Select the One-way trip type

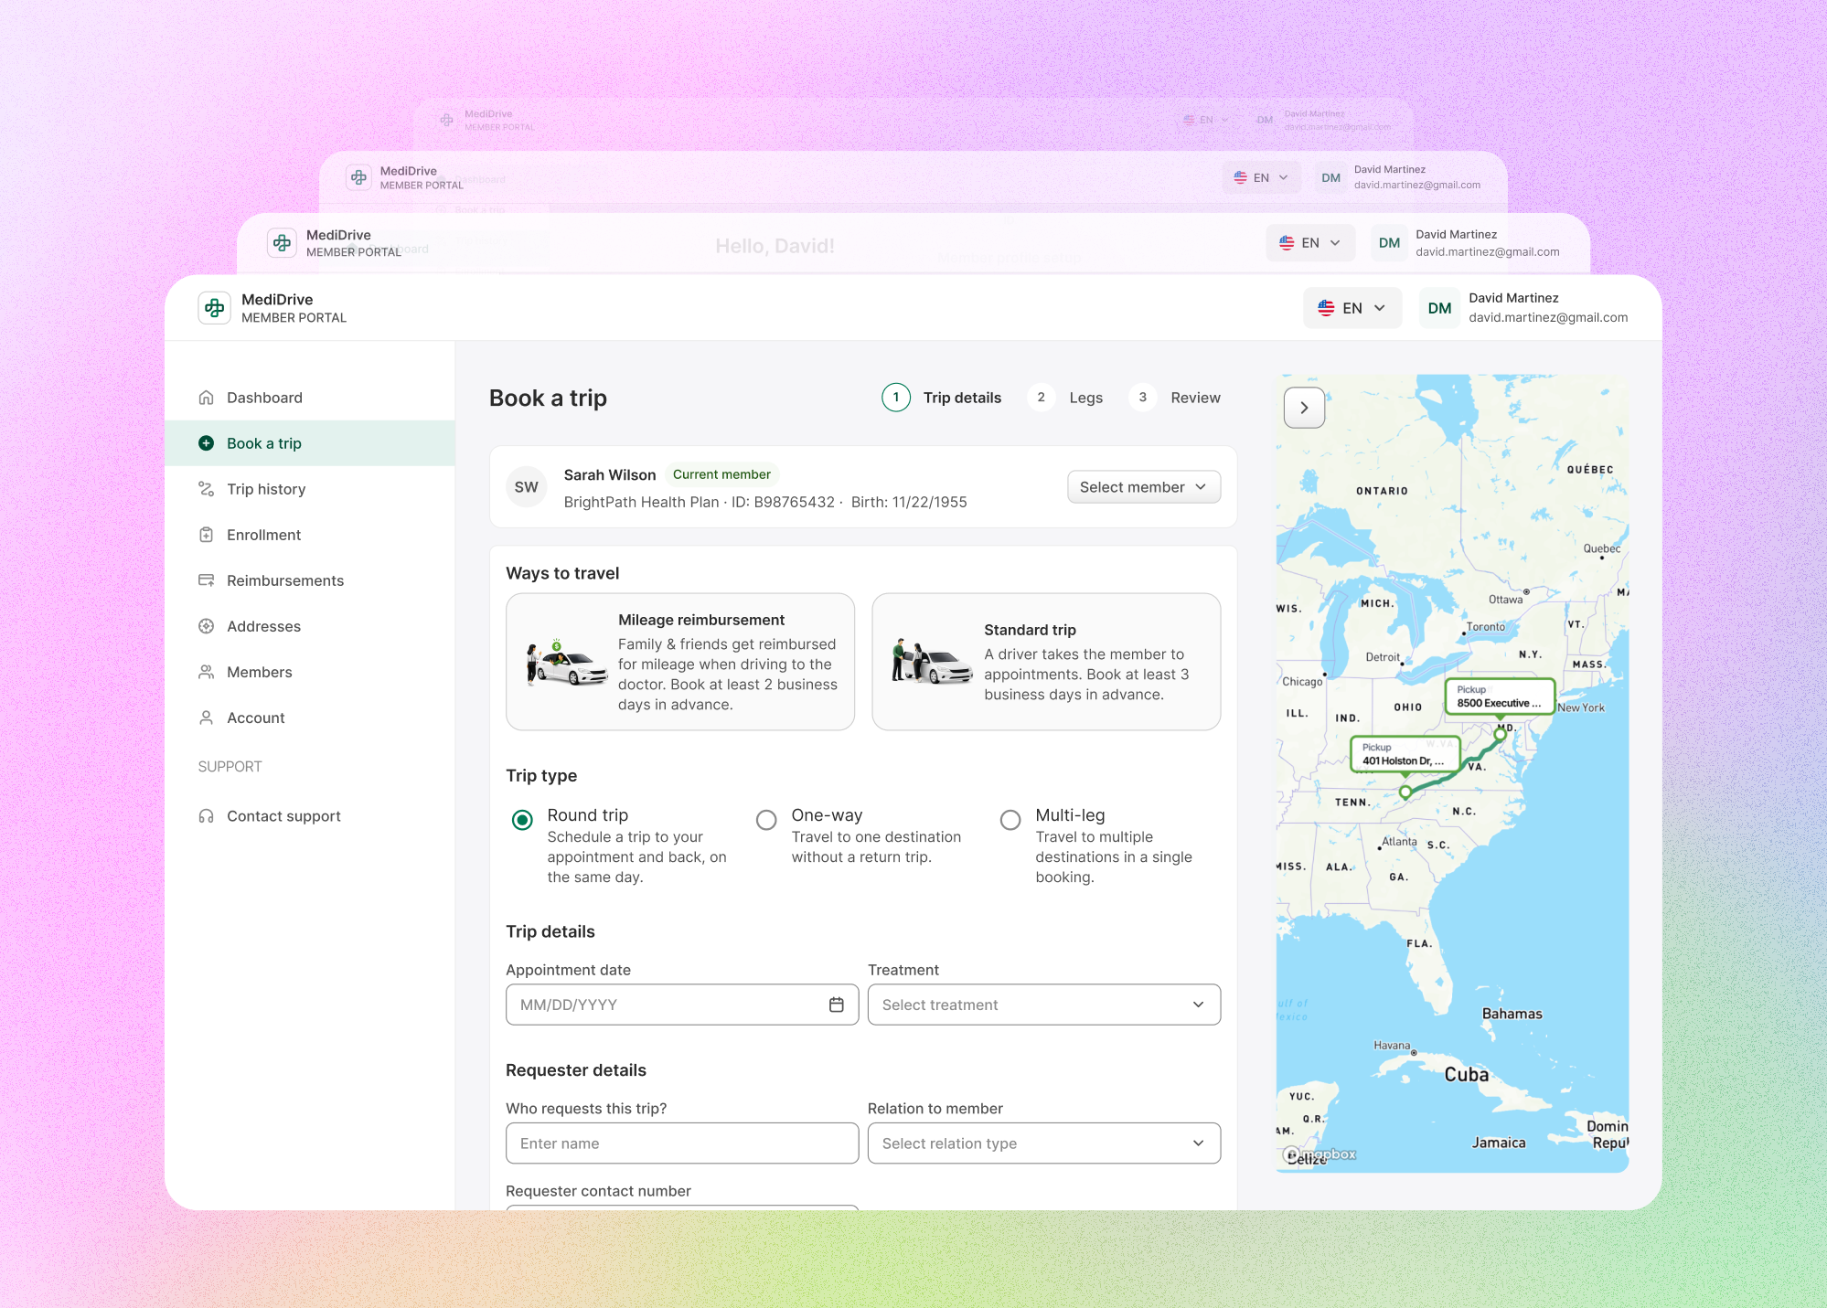(766, 820)
